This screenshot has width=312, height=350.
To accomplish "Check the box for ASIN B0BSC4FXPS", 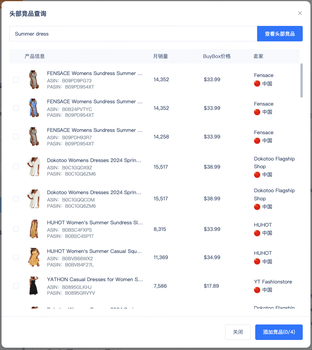I will [x=16, y=229].
